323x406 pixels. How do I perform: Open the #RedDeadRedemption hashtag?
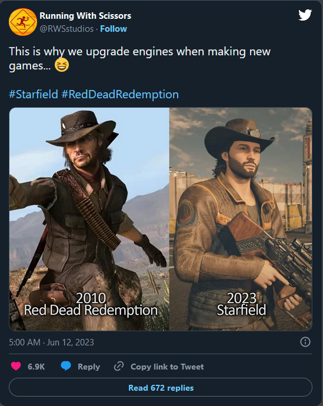click(120, 94)
